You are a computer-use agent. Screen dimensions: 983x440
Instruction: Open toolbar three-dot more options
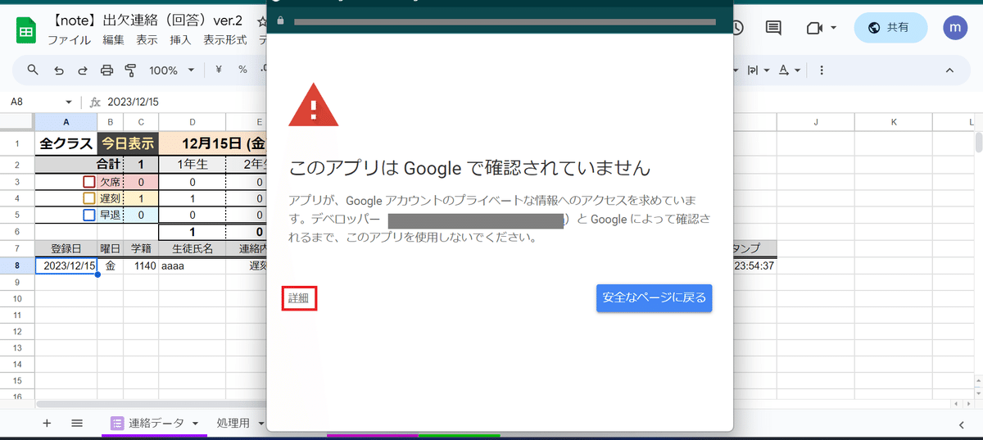point(821,70)
